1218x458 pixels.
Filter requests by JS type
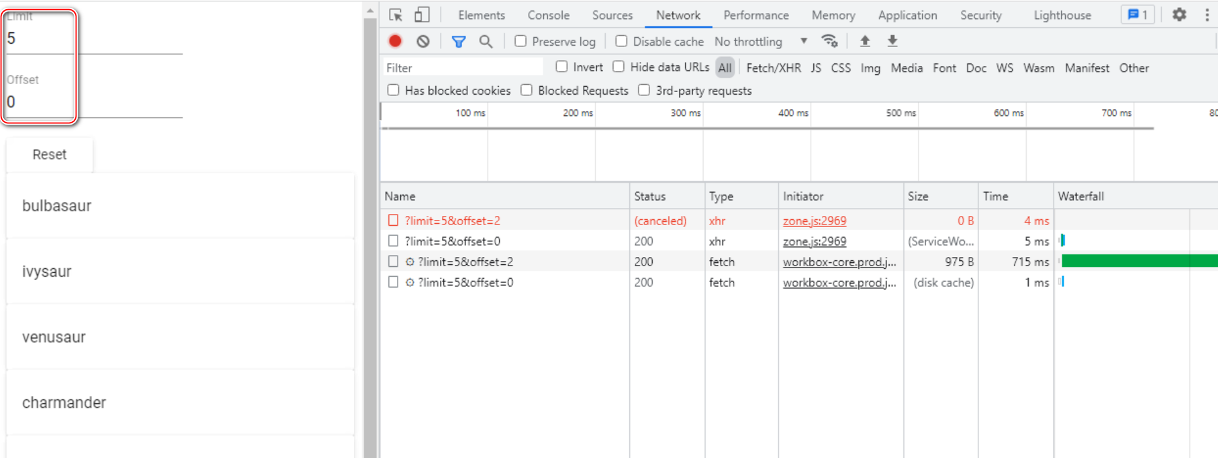[816, 68]
